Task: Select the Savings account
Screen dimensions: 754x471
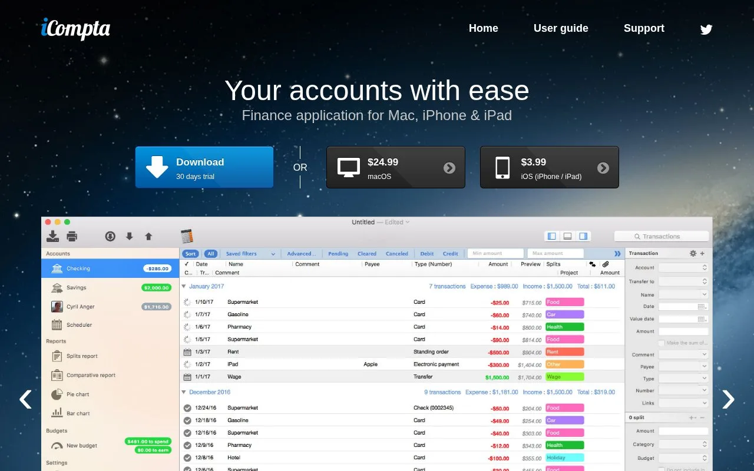Action: point(110,287)
